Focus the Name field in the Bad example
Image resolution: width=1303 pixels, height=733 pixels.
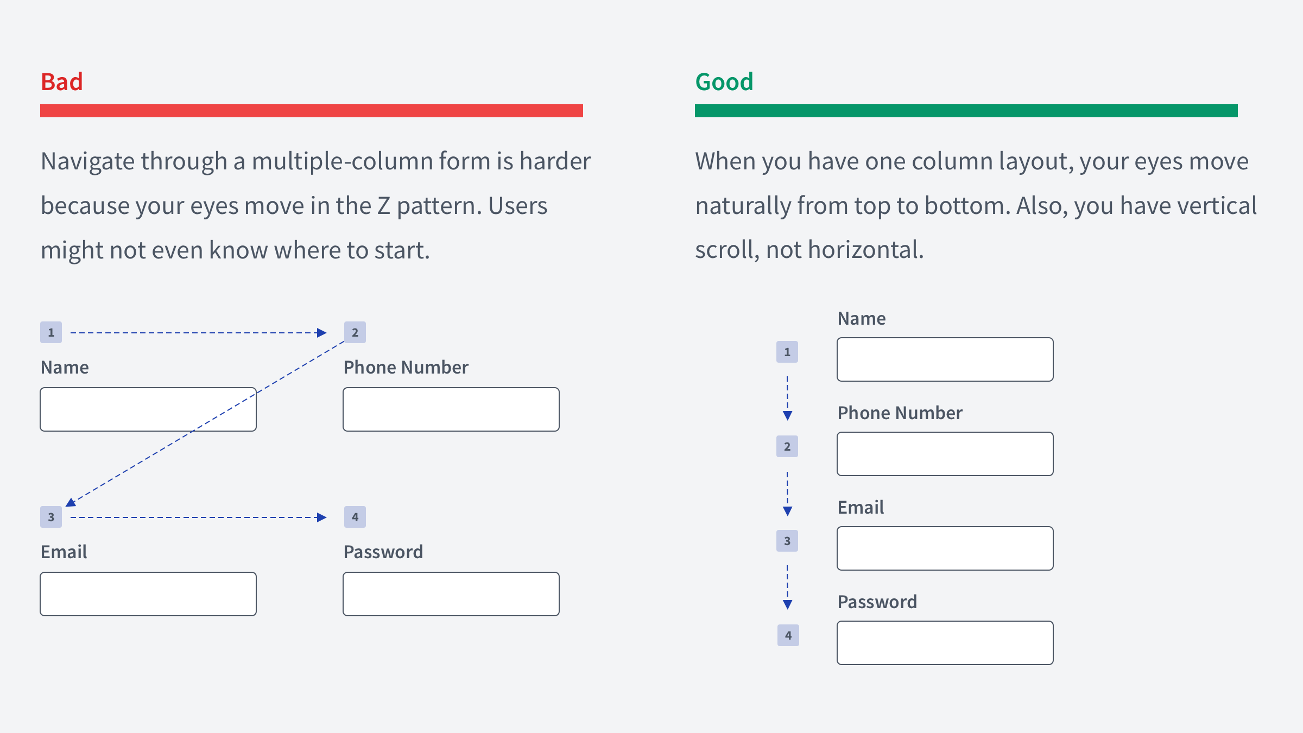[x=148, y=409]
